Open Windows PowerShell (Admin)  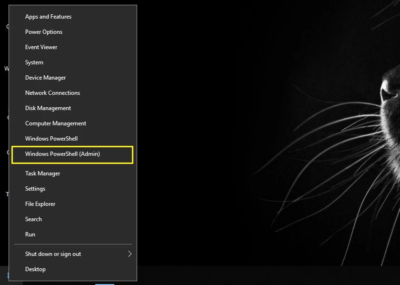point(62,154)
